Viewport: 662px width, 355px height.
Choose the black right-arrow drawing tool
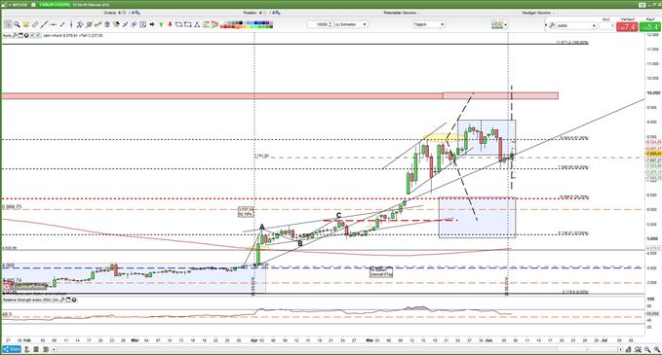click(152, 24)
